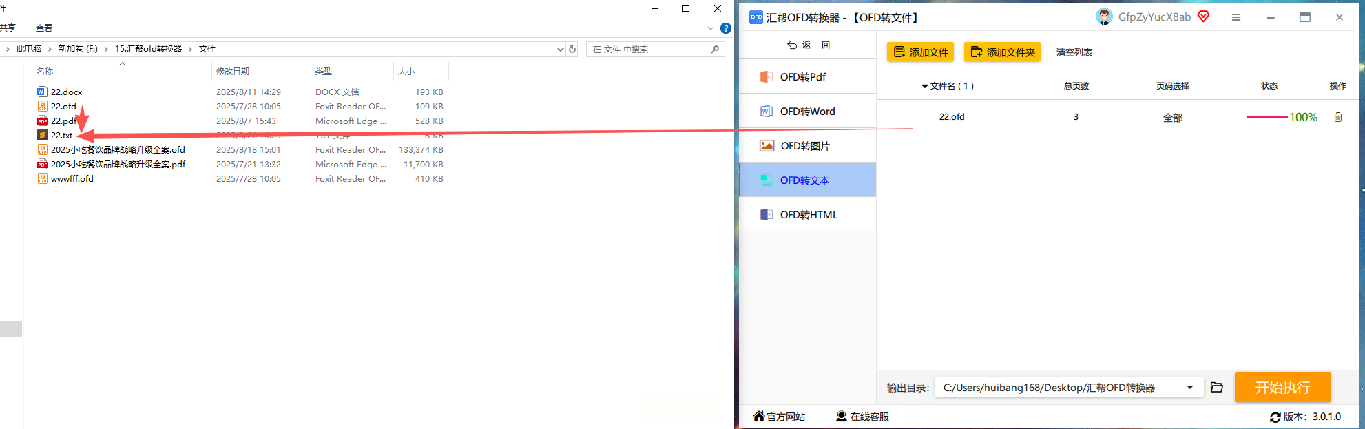The width and height of the screenshot is (1365, 429).
Task: Click the 总页数 column header
Action: click(1076, 86)
